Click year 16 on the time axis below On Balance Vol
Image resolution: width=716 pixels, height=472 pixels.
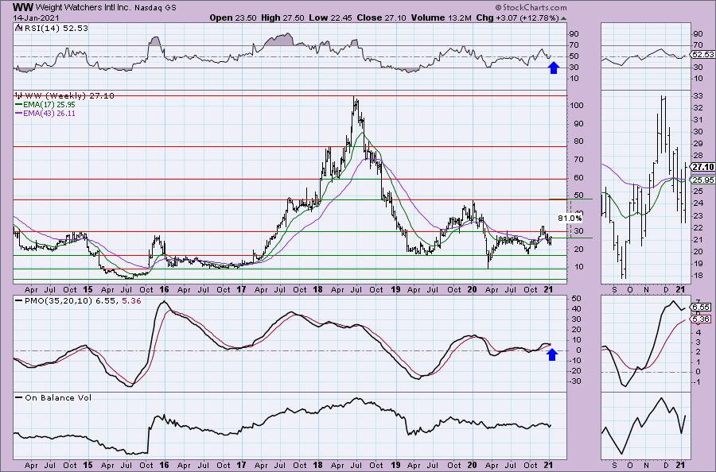[x=164, y=465]
